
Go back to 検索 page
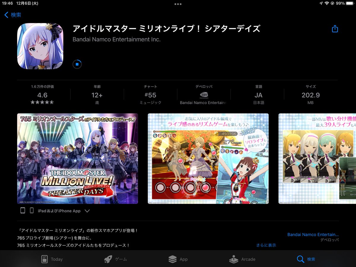tap(12, 15)
